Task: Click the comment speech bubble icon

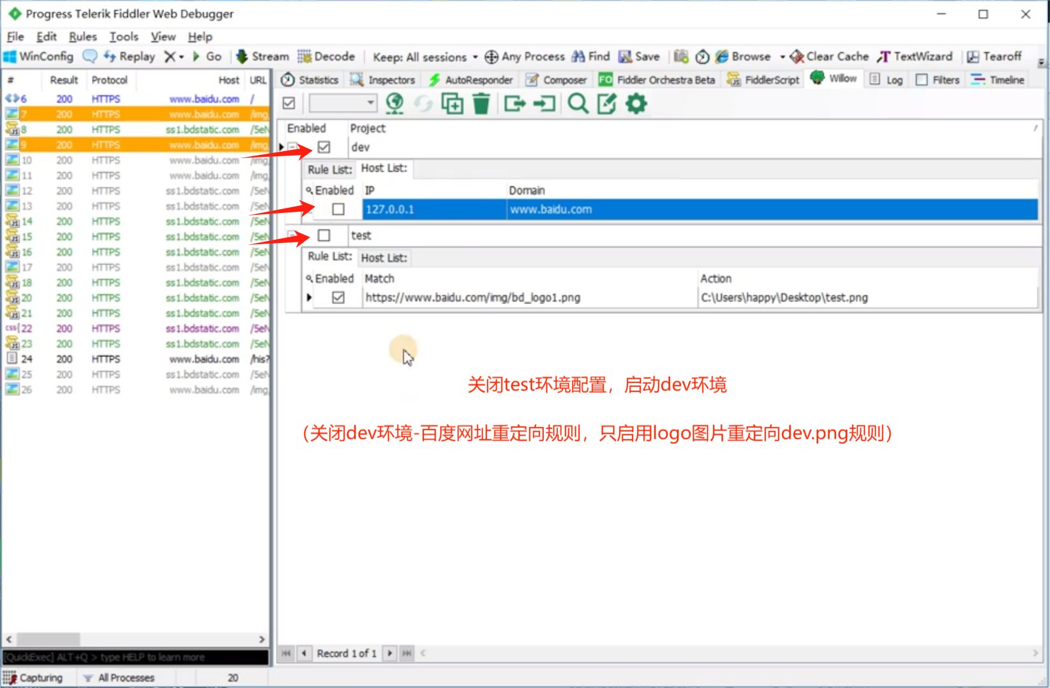Action: click(90, 57)
